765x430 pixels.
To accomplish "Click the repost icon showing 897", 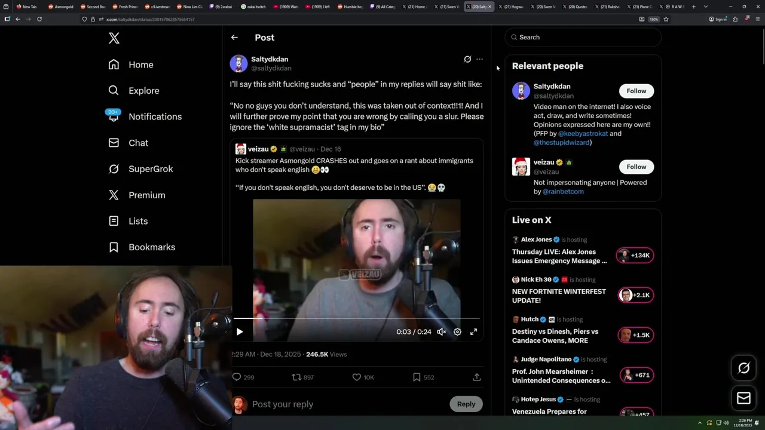I will (x=302, y=377).
